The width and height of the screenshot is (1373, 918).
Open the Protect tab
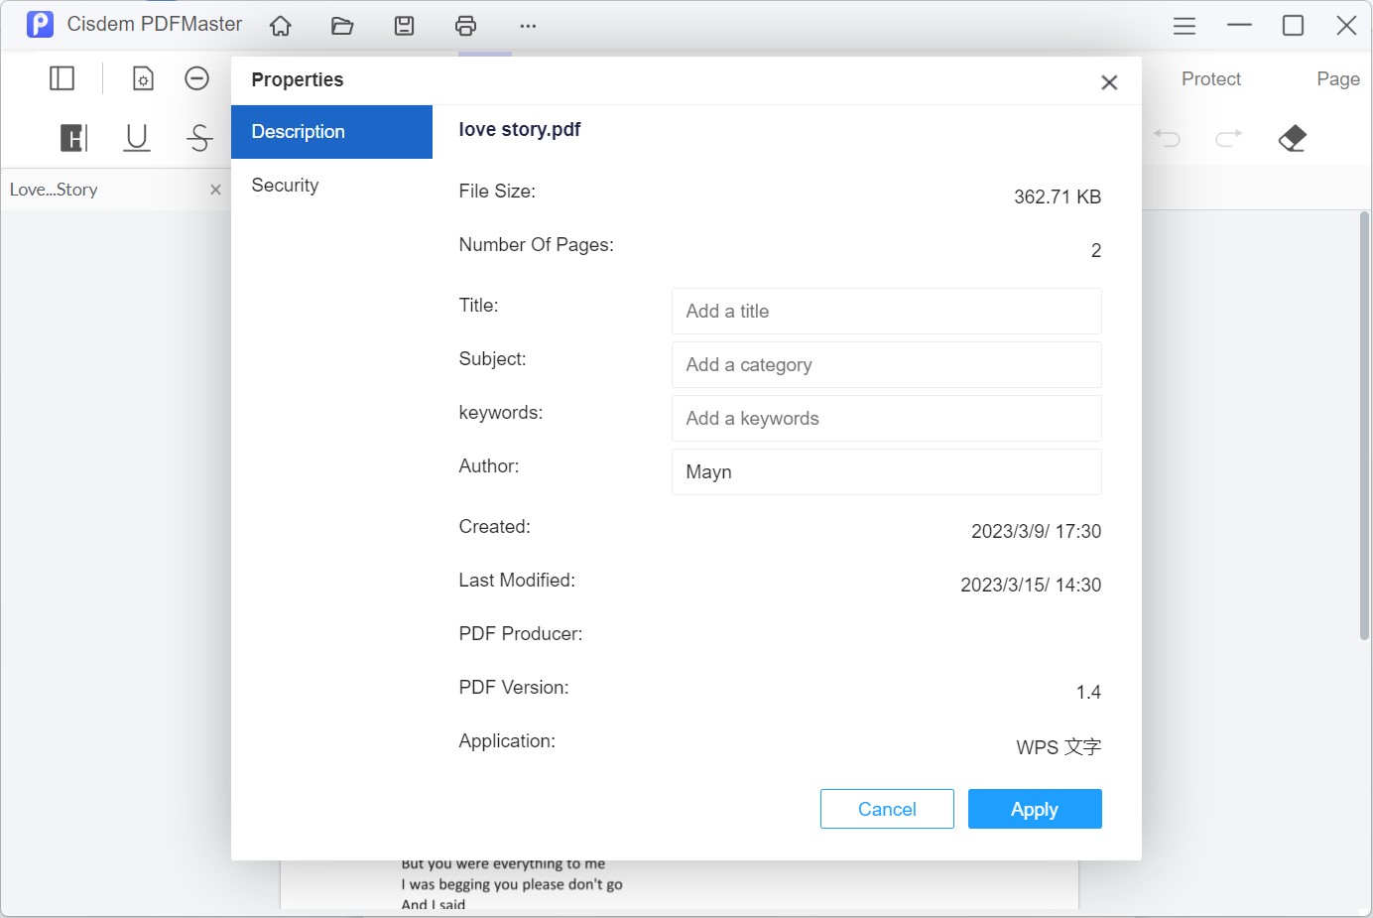coord(1210,78)
